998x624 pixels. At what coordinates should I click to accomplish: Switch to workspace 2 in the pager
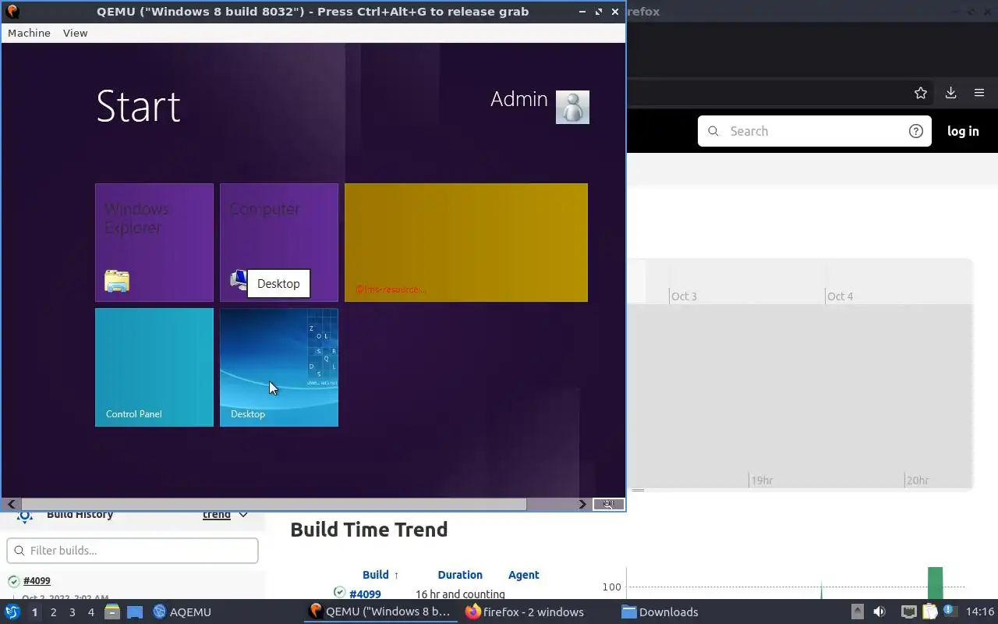pos(53,612)
